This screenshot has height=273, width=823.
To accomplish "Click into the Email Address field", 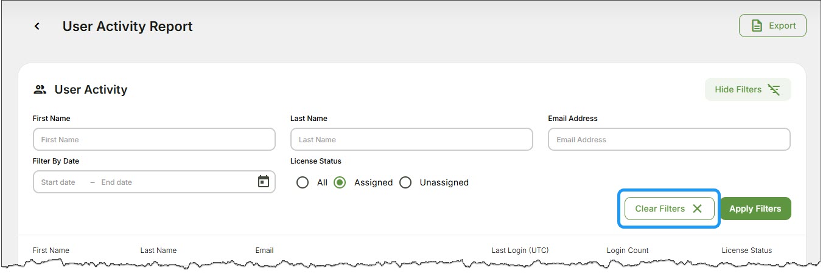I will point(669,139).
